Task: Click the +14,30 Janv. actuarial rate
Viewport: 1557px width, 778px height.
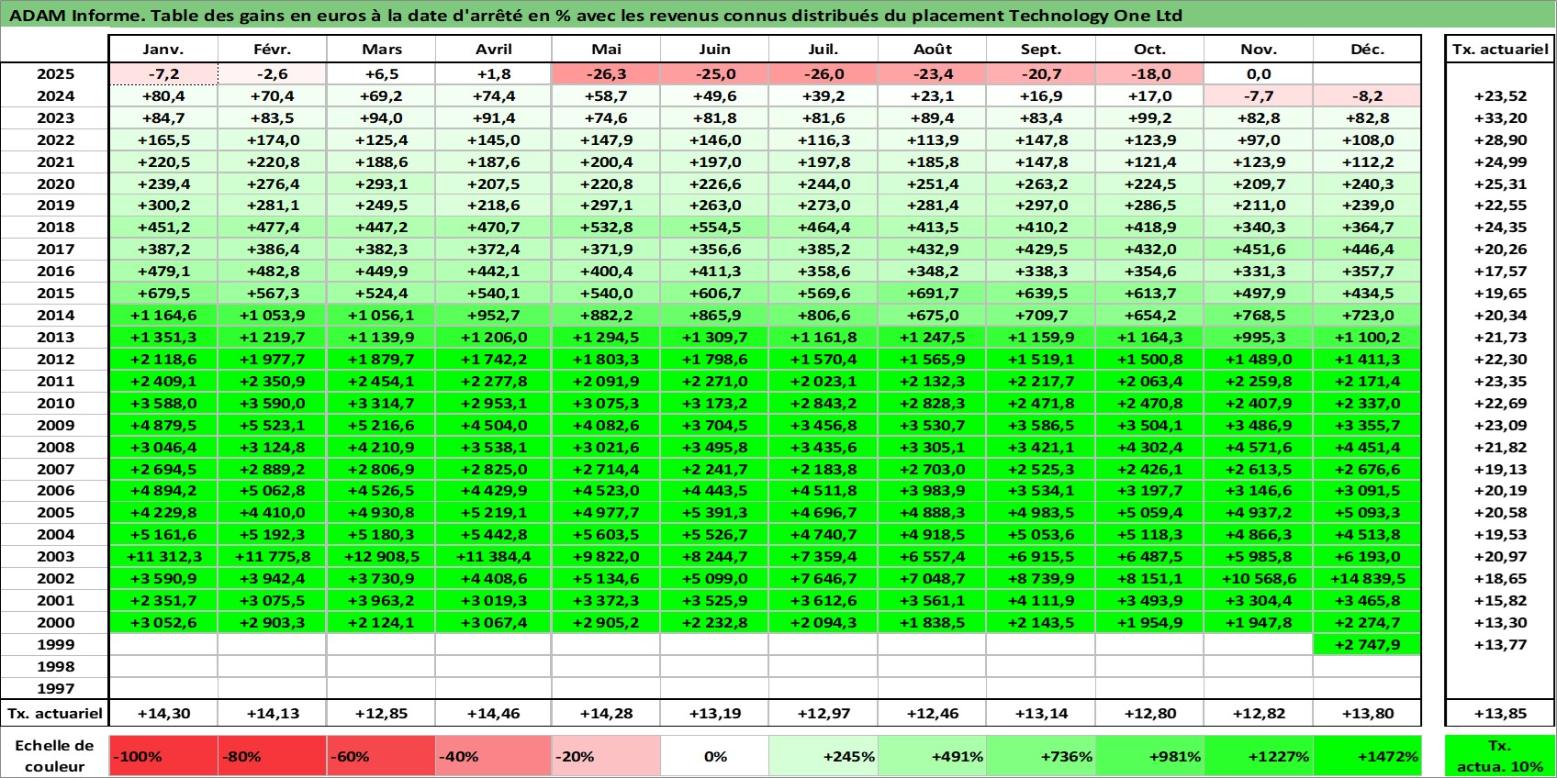Action: 163,713
